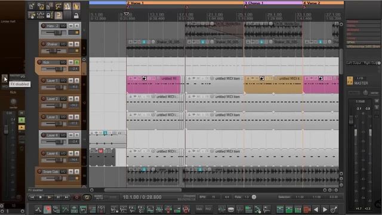
Task: Toggle grid lines toolbar icon
Action: (67, 16)
